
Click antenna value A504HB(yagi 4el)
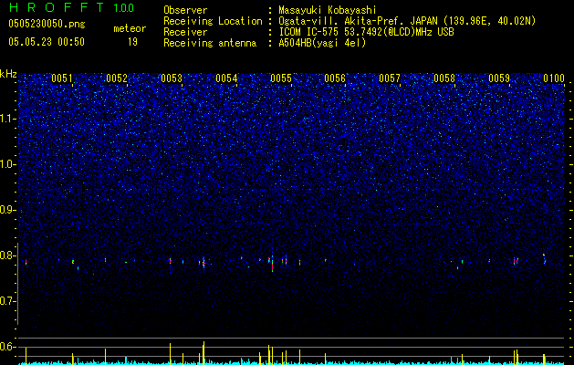pos(322,43)
